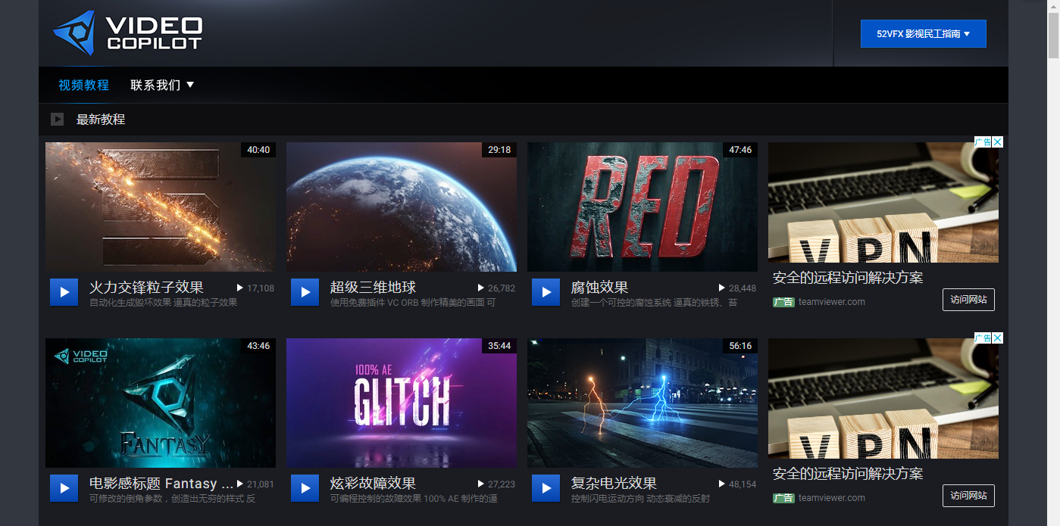The height and width of the screenshot is (526, 1060).
Task: Click first ad headline 安全的远程访问解决方案
Action: click(x=848, y=278)
